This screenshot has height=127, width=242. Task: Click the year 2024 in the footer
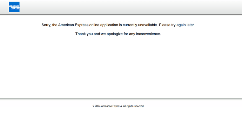coord(98,106)
